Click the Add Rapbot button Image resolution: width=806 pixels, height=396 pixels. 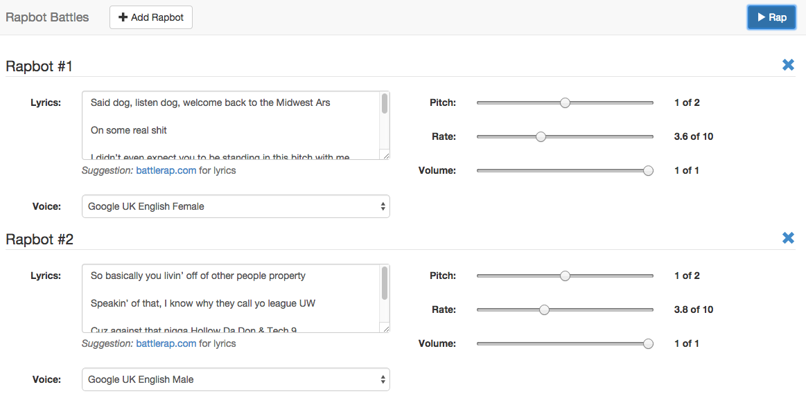point(151,17)
